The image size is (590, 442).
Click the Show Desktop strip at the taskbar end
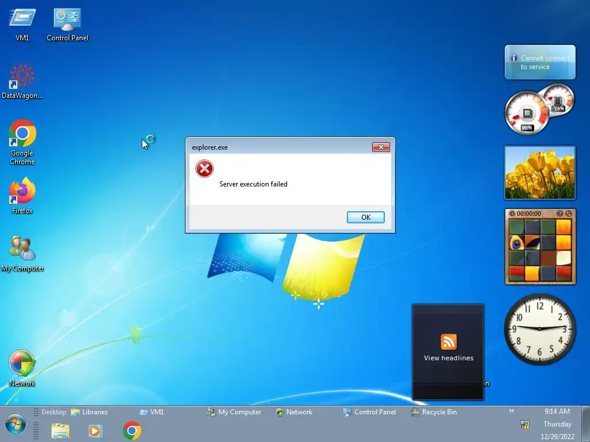coord(586,424)
